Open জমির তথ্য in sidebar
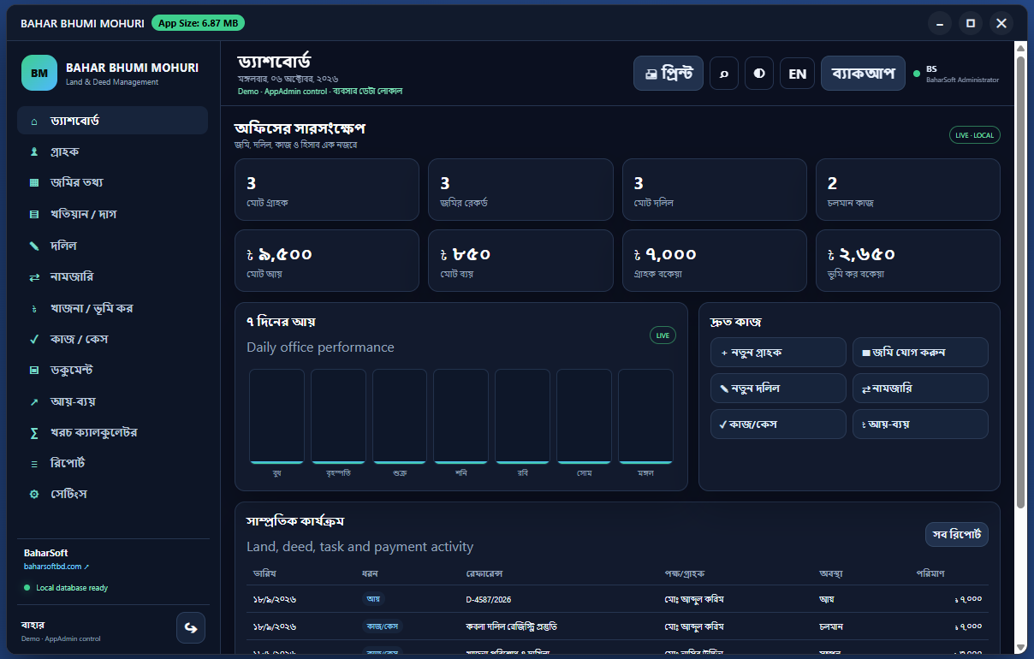 click(x=112, y=182)
